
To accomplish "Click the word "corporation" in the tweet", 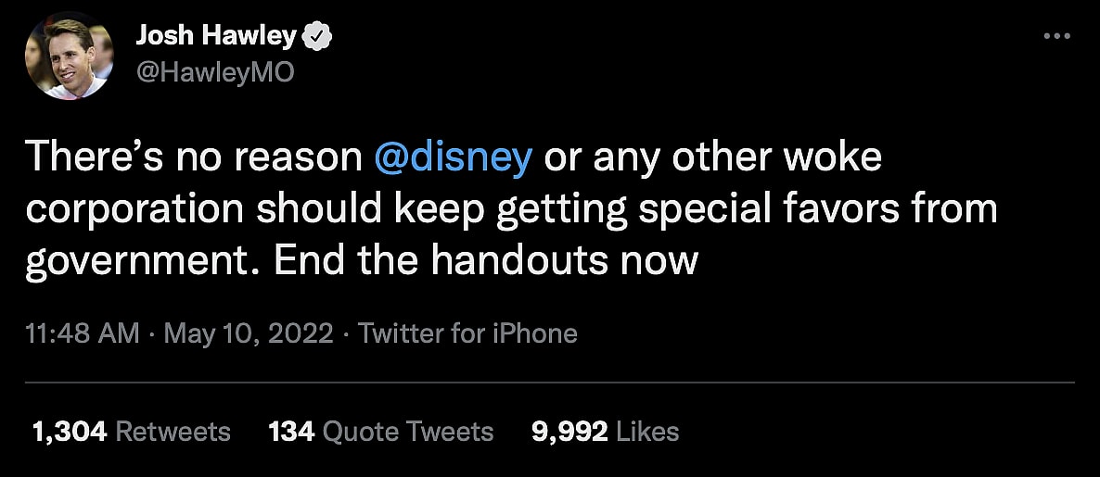I will coord(133,209).
